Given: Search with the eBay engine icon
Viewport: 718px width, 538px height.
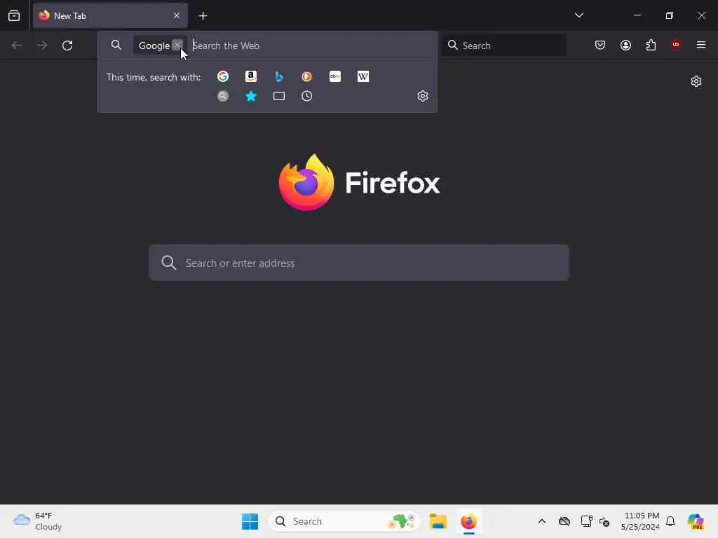Looking at the screenshot, I should tap(335, 76).
